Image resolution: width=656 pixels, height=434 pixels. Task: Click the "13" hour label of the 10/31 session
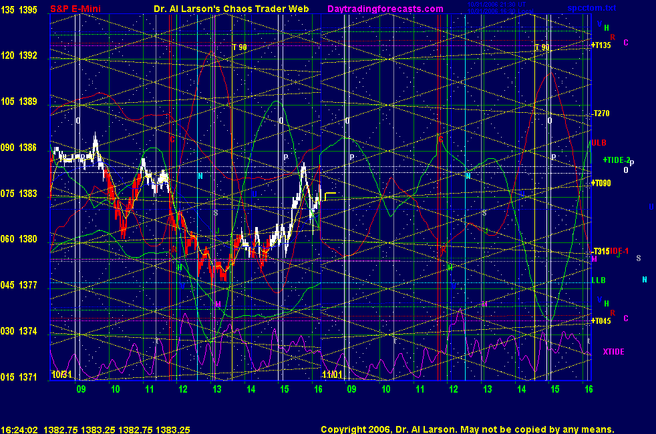216,389
